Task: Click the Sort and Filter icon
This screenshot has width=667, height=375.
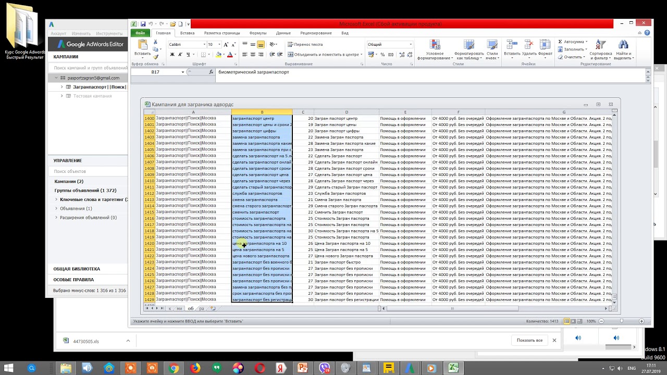Action: point(600,49)
